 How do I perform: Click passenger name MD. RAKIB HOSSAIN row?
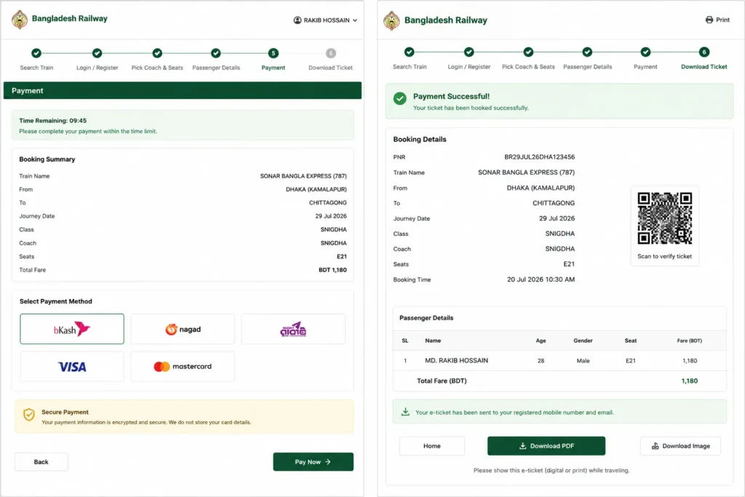[559, 361]
